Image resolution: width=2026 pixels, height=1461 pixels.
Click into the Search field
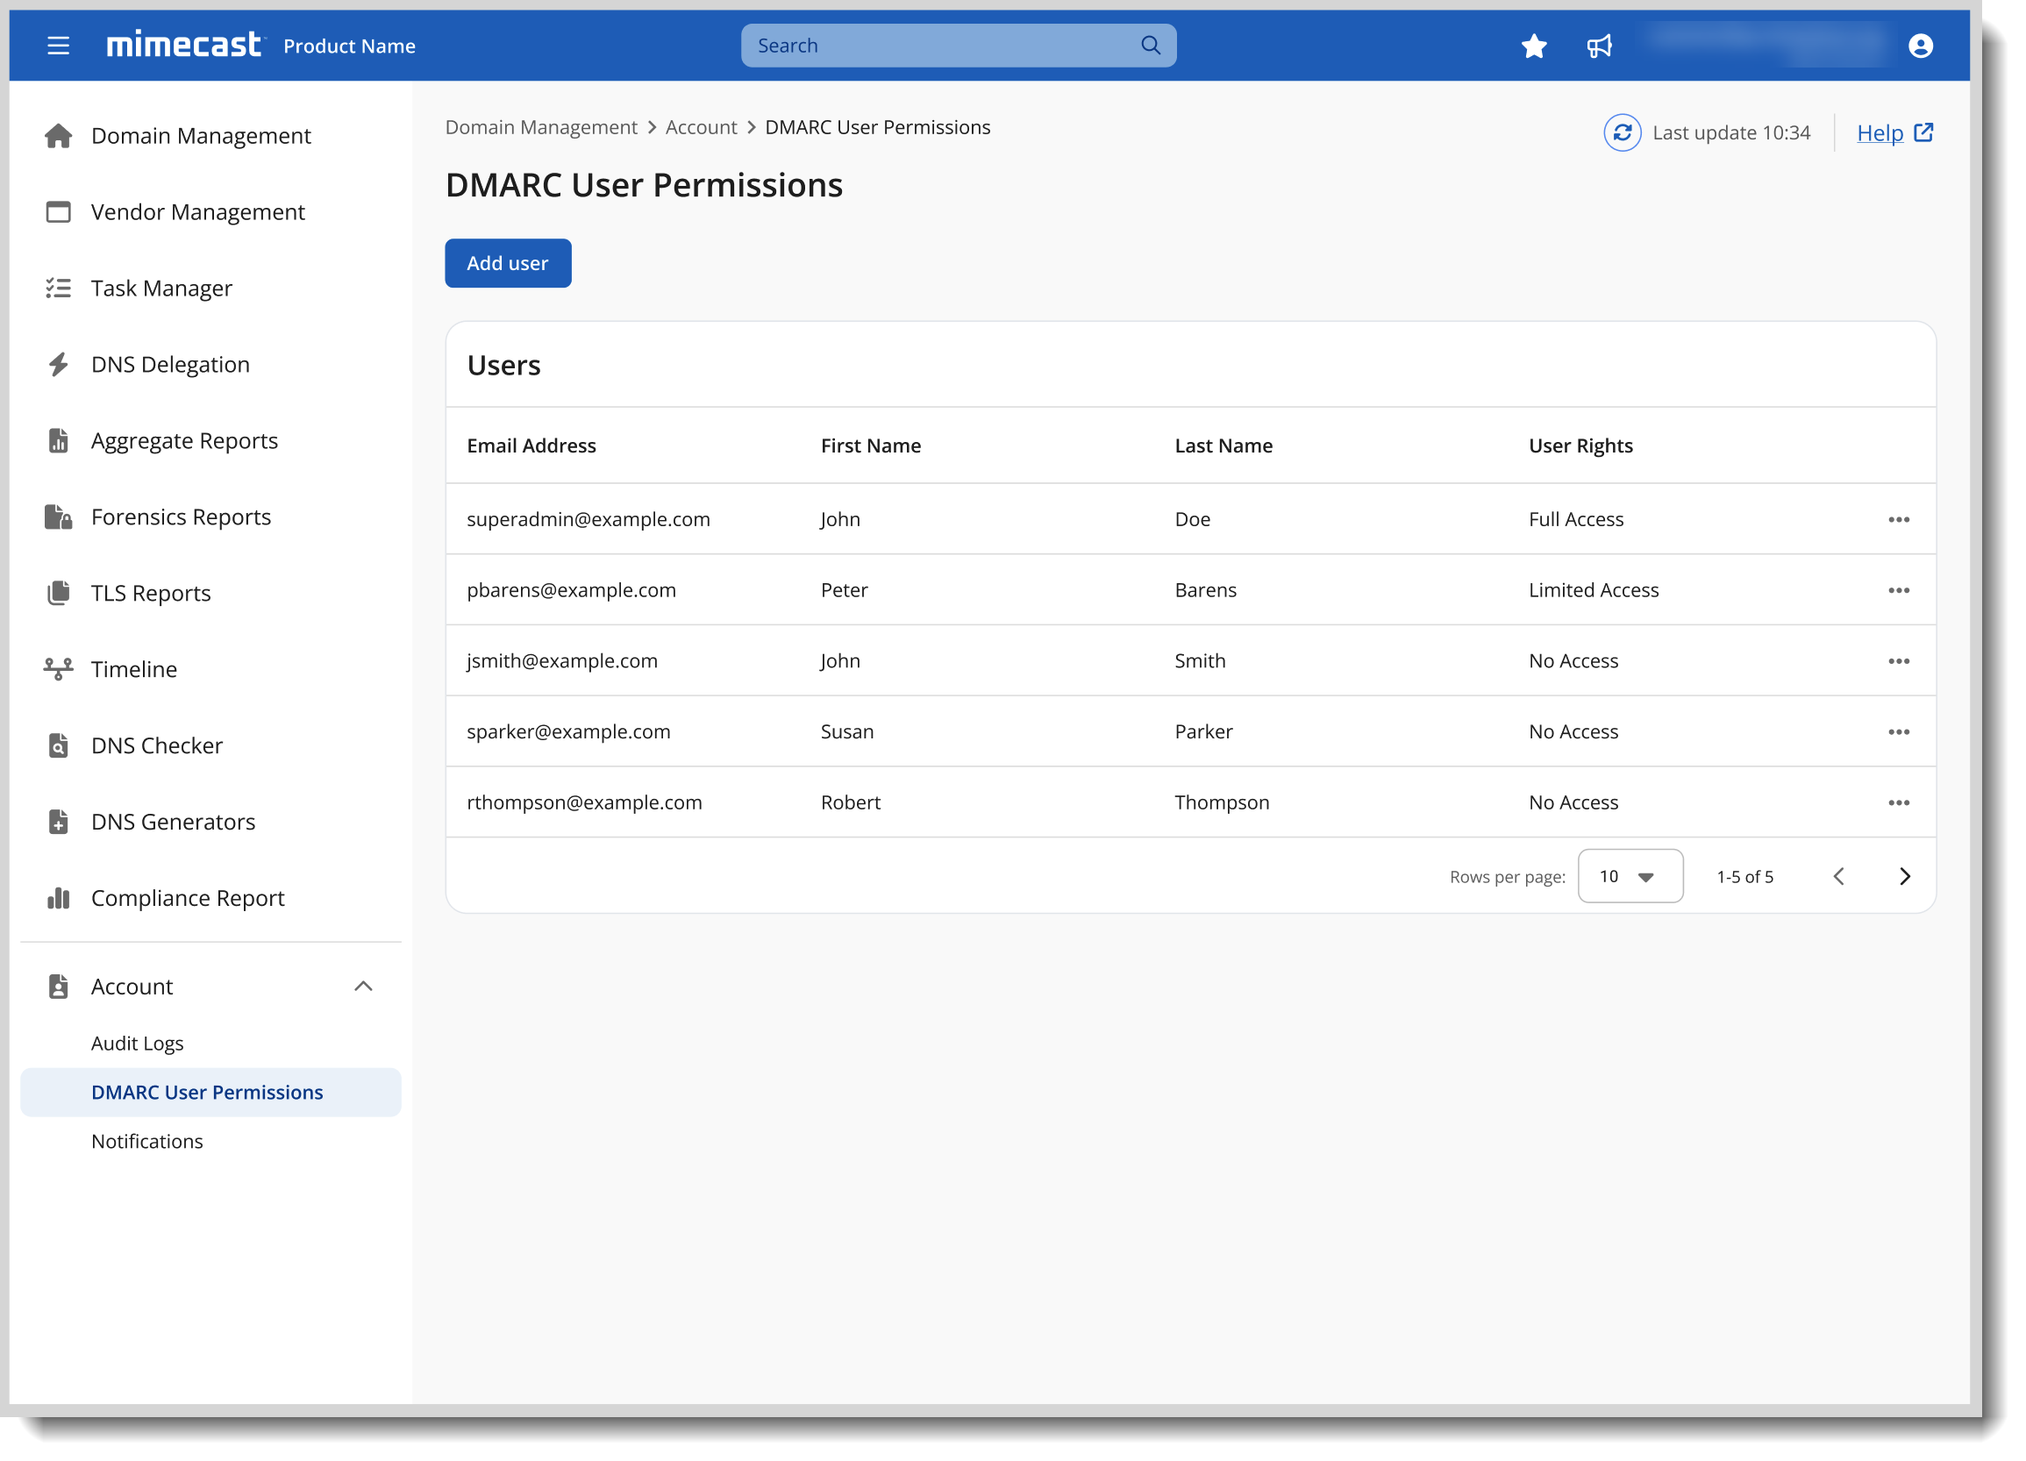(x=958, y=46)
